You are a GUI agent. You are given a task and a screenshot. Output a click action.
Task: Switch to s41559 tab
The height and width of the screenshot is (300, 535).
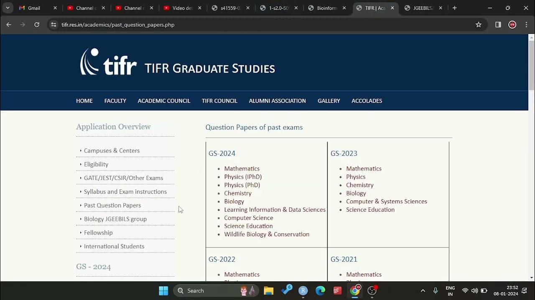pos(231,8)
